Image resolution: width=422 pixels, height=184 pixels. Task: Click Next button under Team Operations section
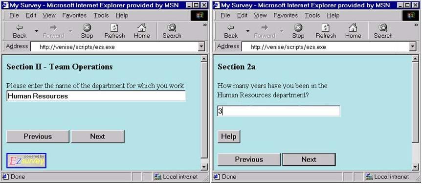[98, 137]
